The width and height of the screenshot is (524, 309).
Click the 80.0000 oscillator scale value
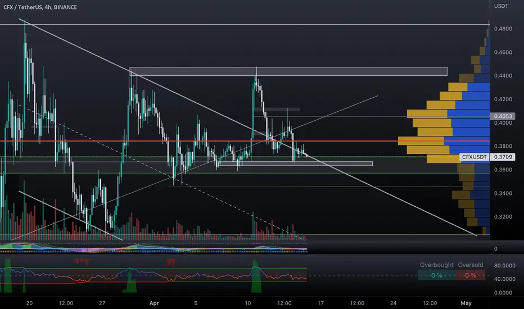pos(505,266)
